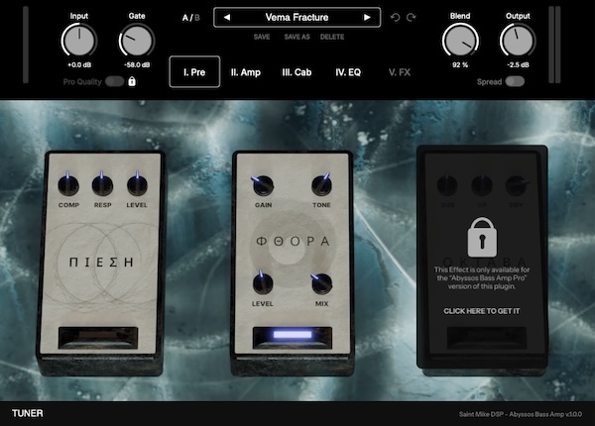Click the CLICK HERE TO GET IT link

click(482, 311)
